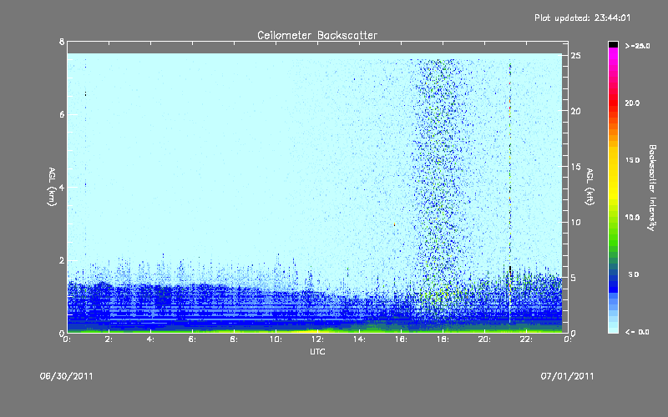Click the "20:" UTC time tick
Viewport: 668px width, 417px height.
pos(484,339)
